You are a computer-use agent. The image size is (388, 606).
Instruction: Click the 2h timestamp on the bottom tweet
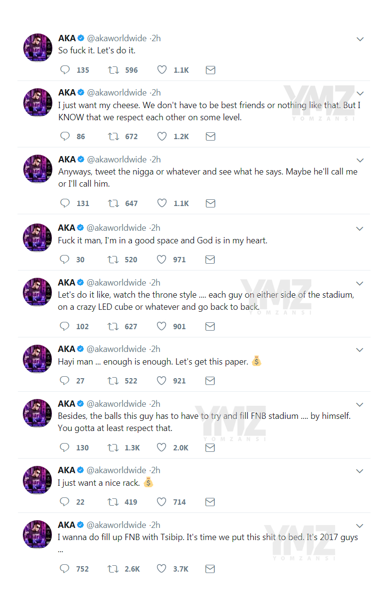(155, 525)
